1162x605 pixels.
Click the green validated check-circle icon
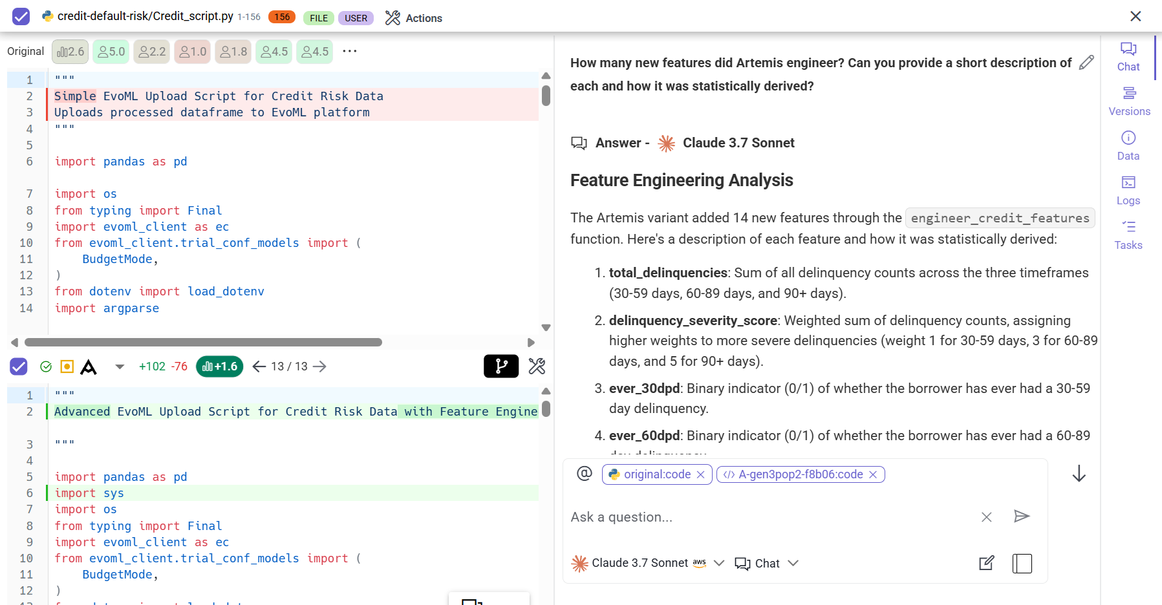click(46, 366)
